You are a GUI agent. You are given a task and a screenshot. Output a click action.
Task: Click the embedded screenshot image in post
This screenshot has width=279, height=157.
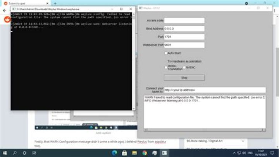click(x=86, y=120)
